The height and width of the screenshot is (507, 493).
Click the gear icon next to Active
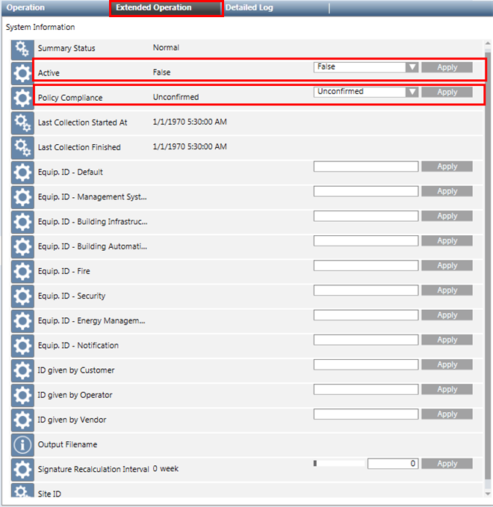23,73
